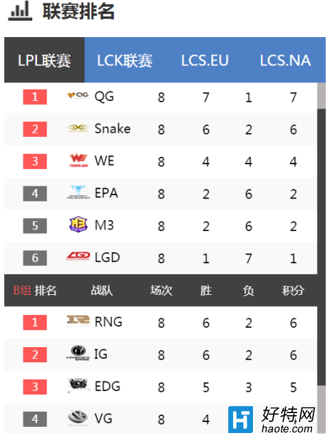Switch to the LCS.EU tab
The image size is (330, 442).
(x=205, y=60)
